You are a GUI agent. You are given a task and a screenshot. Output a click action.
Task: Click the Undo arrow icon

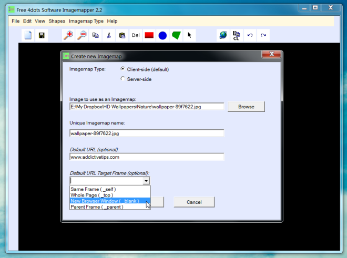(250, 35)
